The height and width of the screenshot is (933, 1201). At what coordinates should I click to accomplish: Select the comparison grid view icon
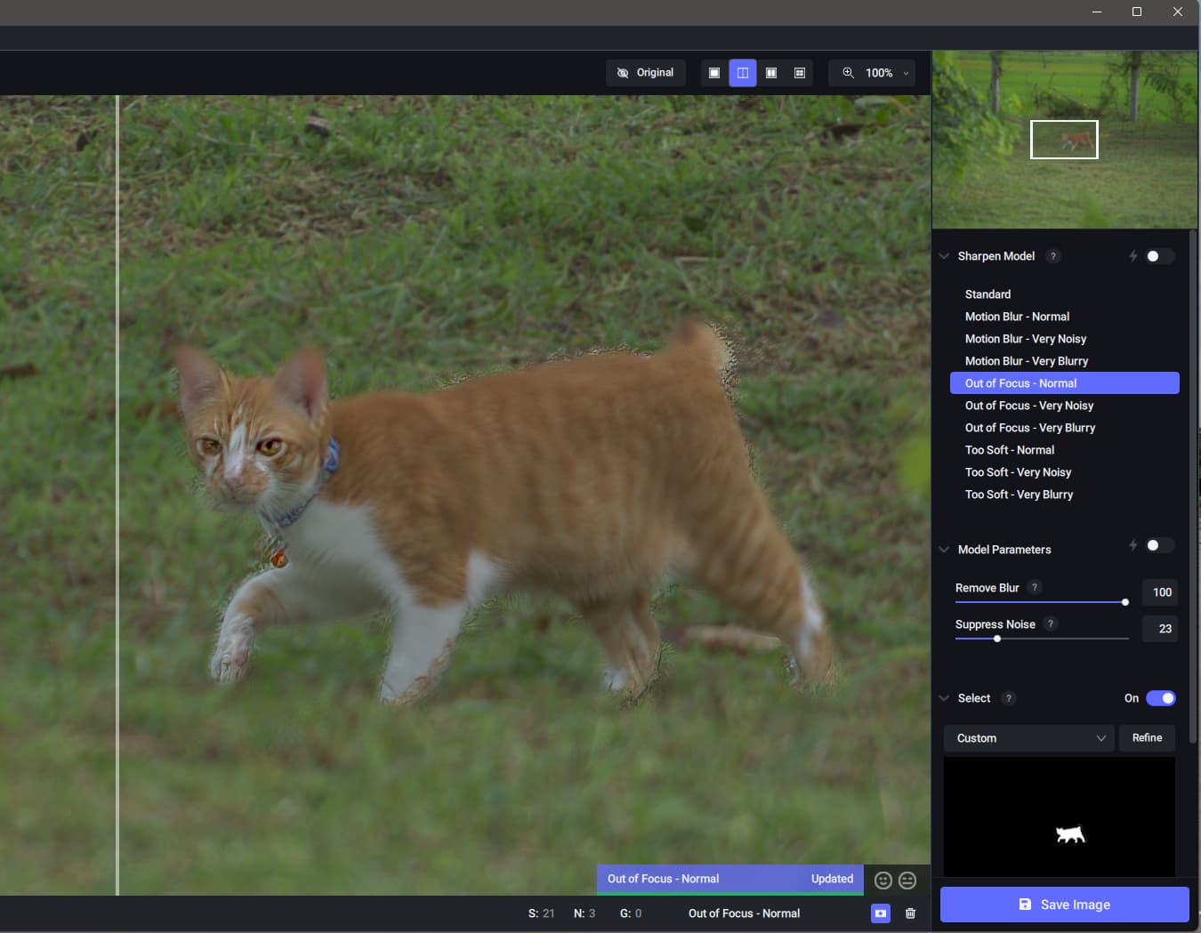pos(800,73)
